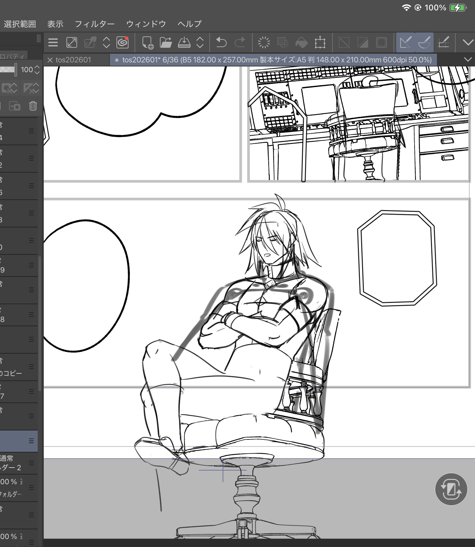The height and width of the screenshot is (547, 475).
Task: Click the Clip Studio launcher icon
Action: point(123,42)
